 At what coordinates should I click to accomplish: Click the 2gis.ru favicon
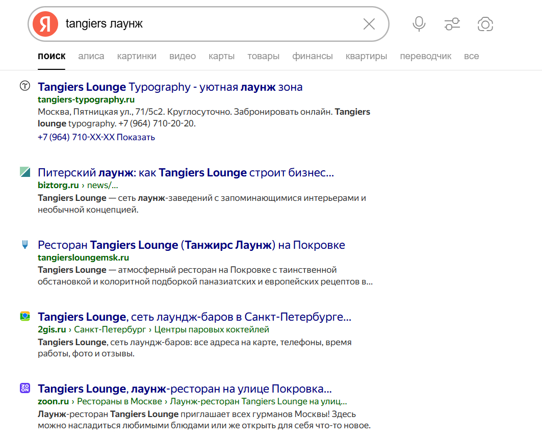pos(25,316)
